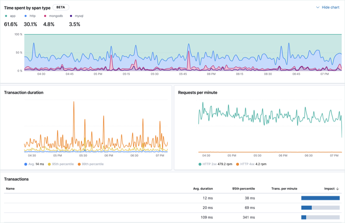
Task: Click the 61.6% app percentage value
Action: 11,24
